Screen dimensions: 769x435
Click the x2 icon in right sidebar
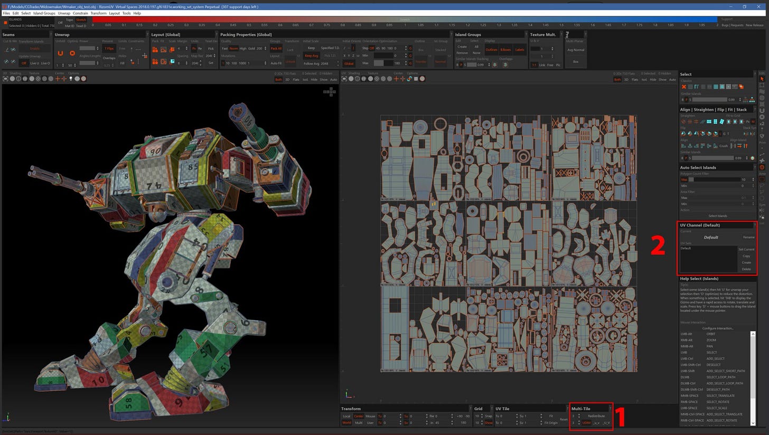pyautogui.click(x=762, y=123)
